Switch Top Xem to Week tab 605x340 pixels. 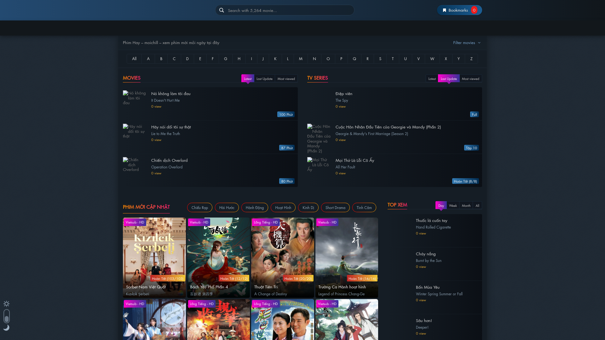[452, 206]
